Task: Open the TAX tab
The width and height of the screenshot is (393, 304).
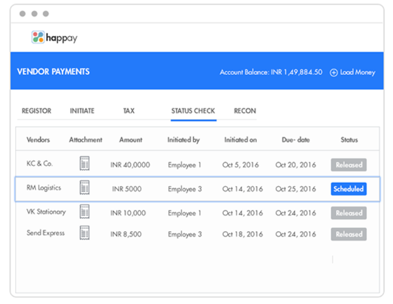Action: click(129, 111)
